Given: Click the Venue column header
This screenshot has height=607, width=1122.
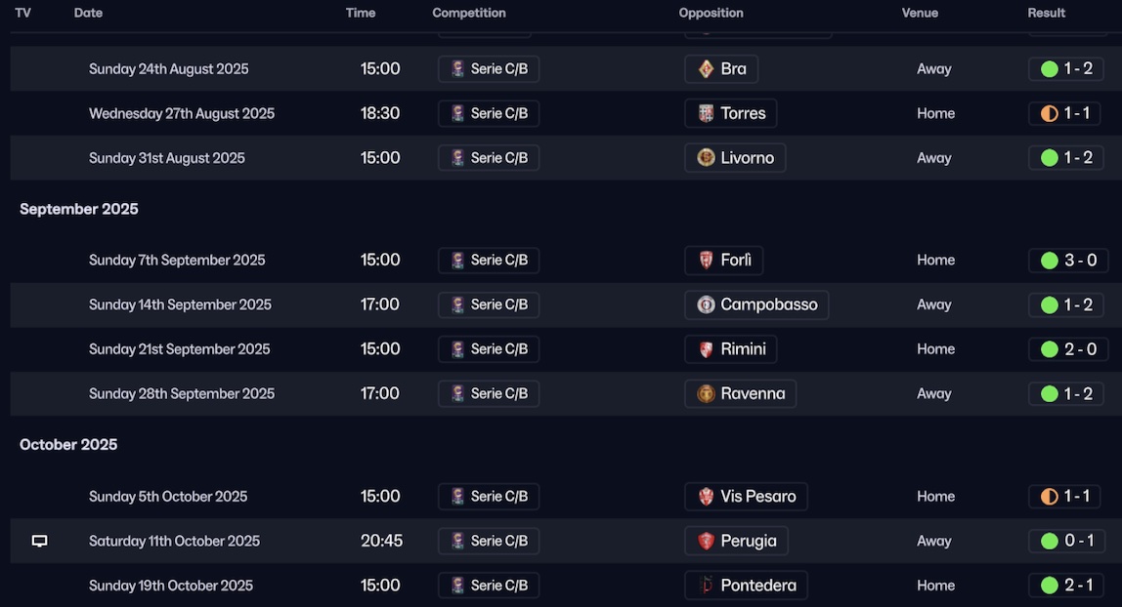Looking at the screenshot, I should 920,14.
